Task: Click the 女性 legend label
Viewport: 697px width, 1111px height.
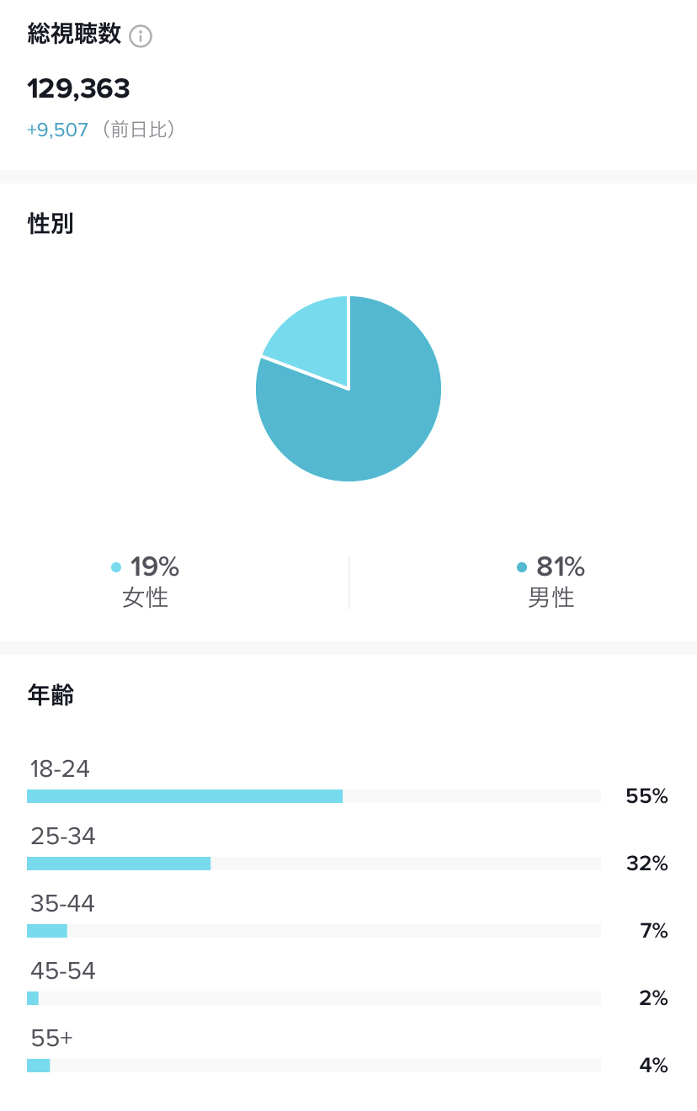Action: pos(146,598)
